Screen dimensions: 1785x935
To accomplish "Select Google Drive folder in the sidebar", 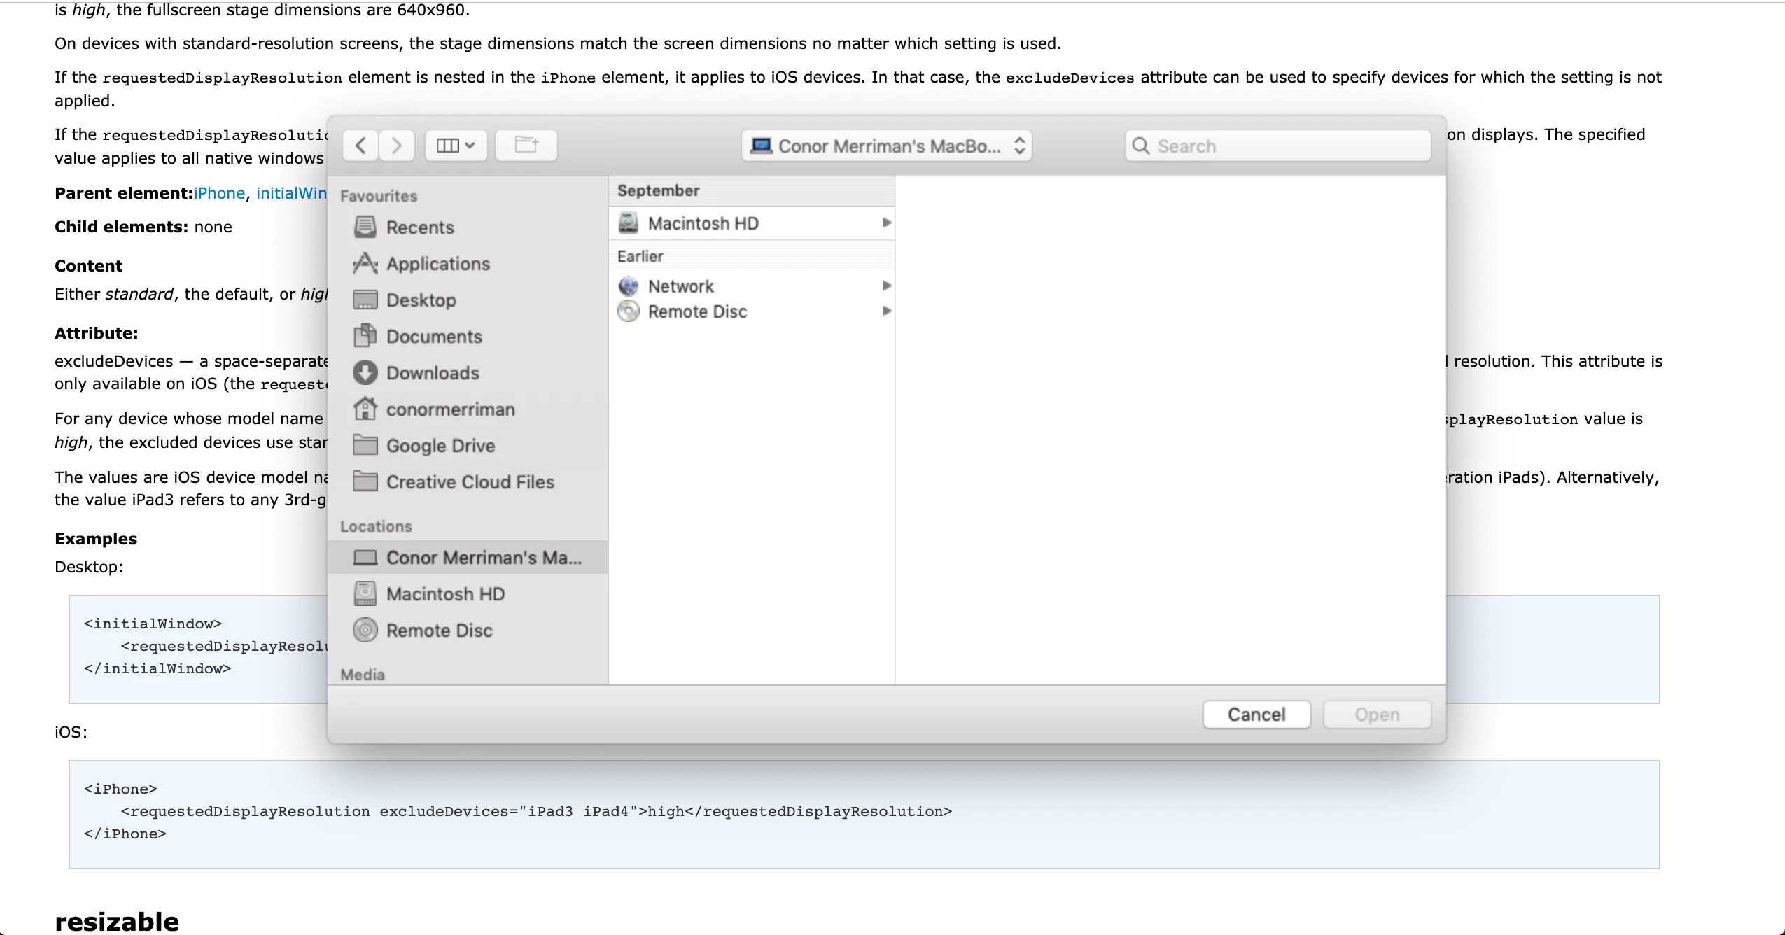I will (440, 446).
